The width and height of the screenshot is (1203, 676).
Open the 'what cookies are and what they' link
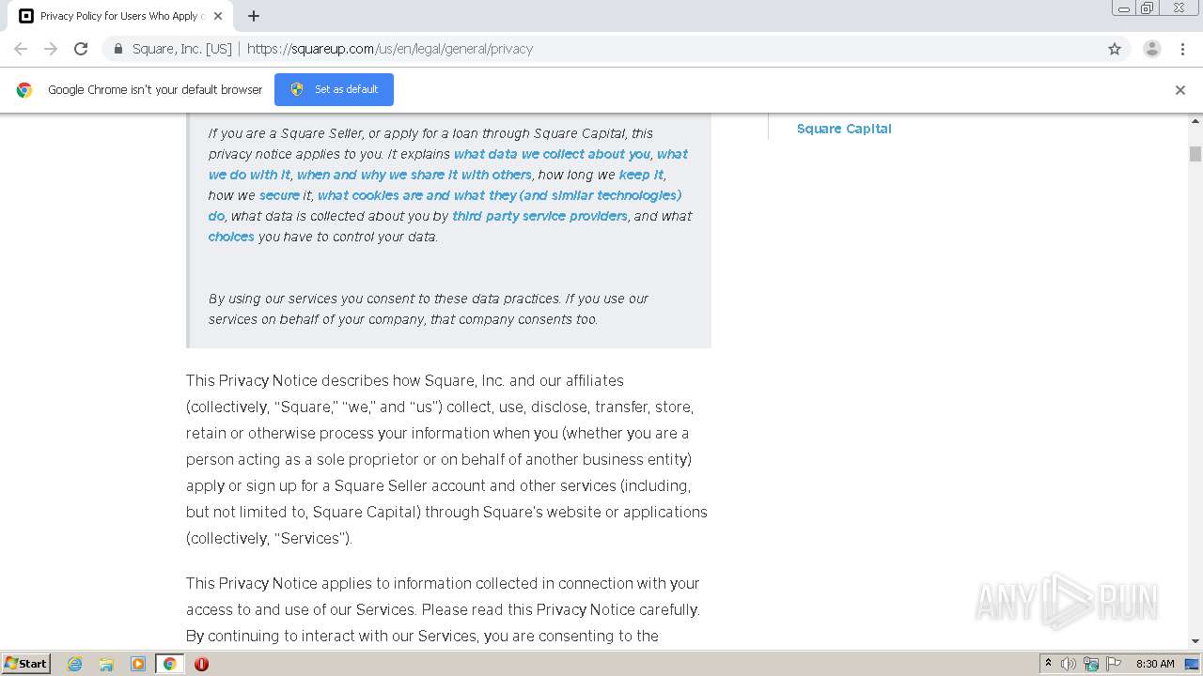coord(499,195)
